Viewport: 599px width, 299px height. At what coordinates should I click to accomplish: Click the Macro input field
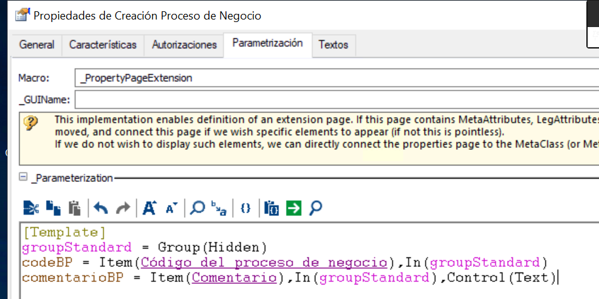(x=337, y=78)
